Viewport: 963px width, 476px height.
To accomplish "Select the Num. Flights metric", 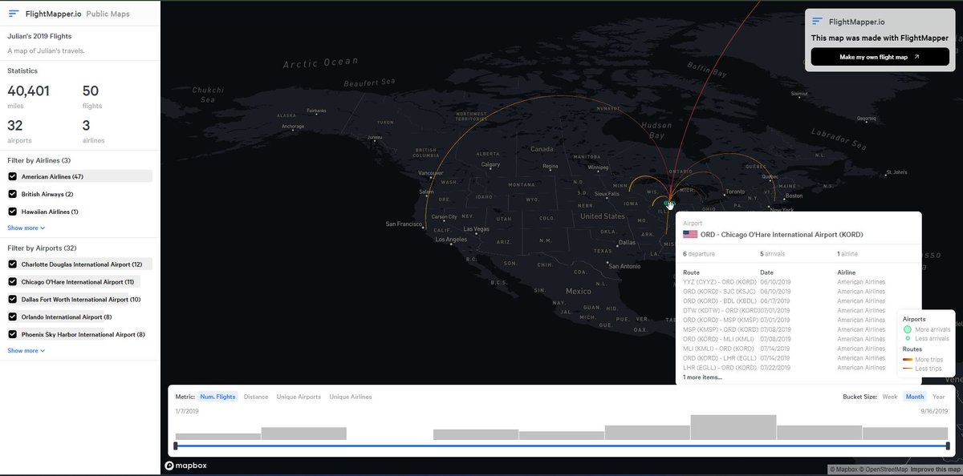I will click(x=217, y=397).
